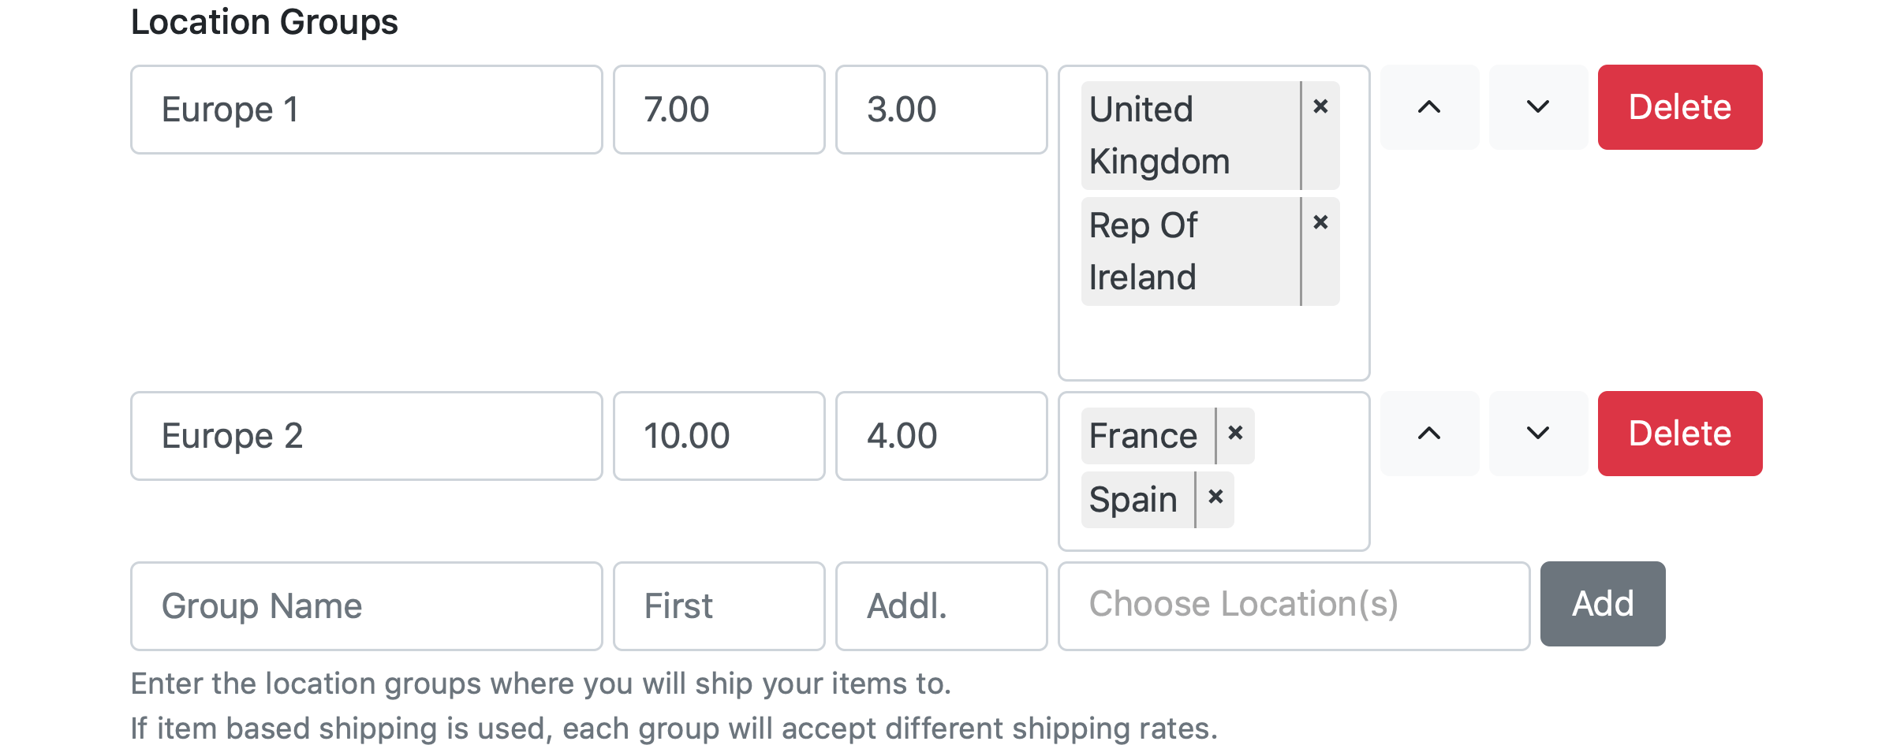Remove Spain tag from Europe 2
The image size is (1893, 745).
pos(1215,497)
